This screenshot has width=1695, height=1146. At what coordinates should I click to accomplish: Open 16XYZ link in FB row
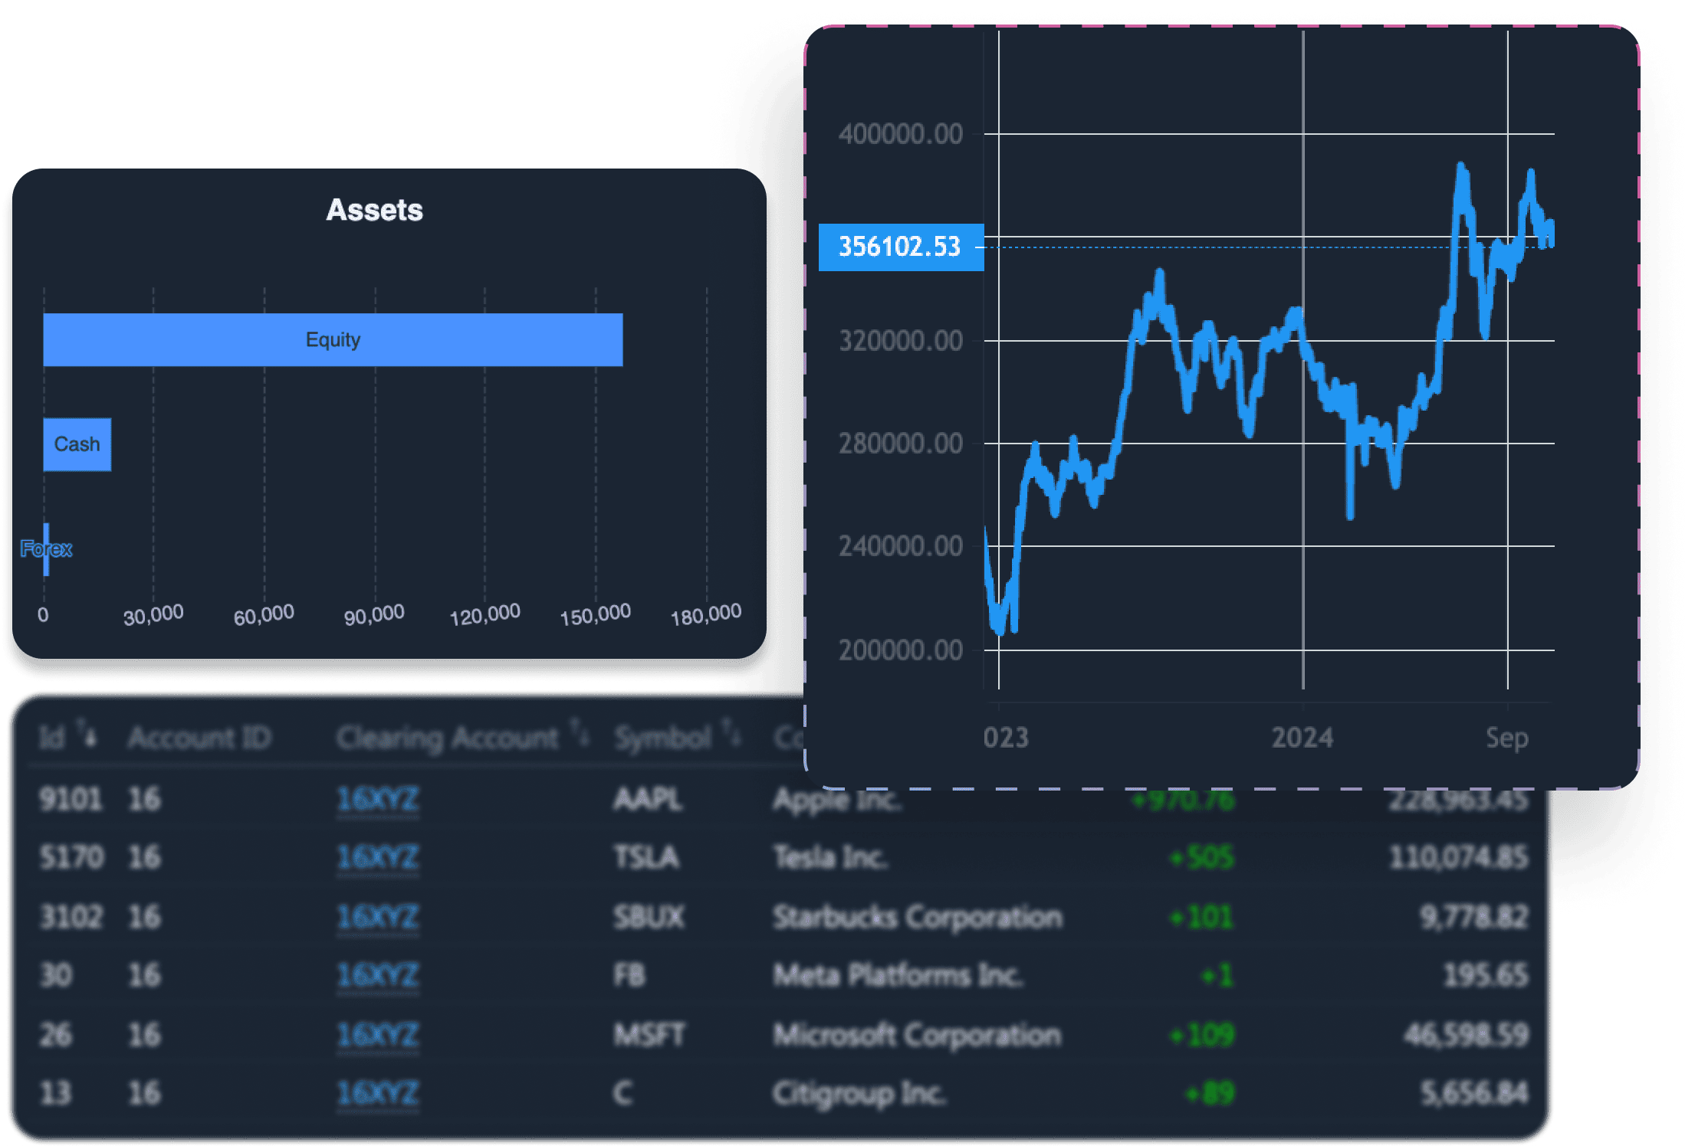pyautogui.click(x=378, y=975)
